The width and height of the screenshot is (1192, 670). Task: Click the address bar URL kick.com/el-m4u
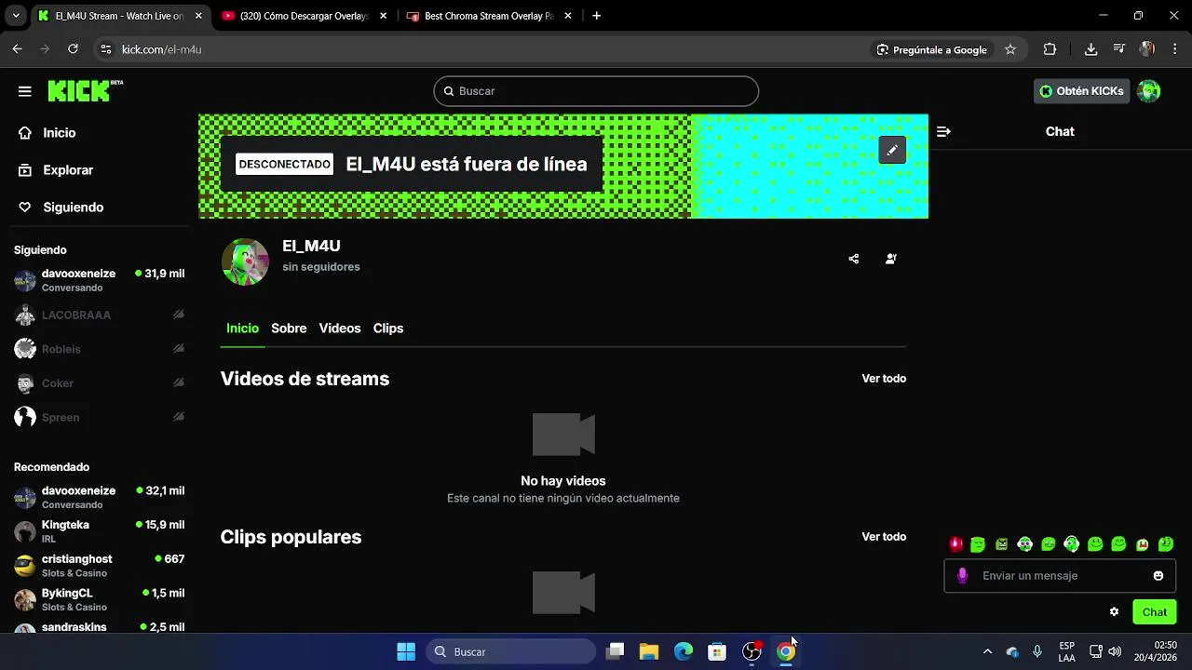[161, 49]
